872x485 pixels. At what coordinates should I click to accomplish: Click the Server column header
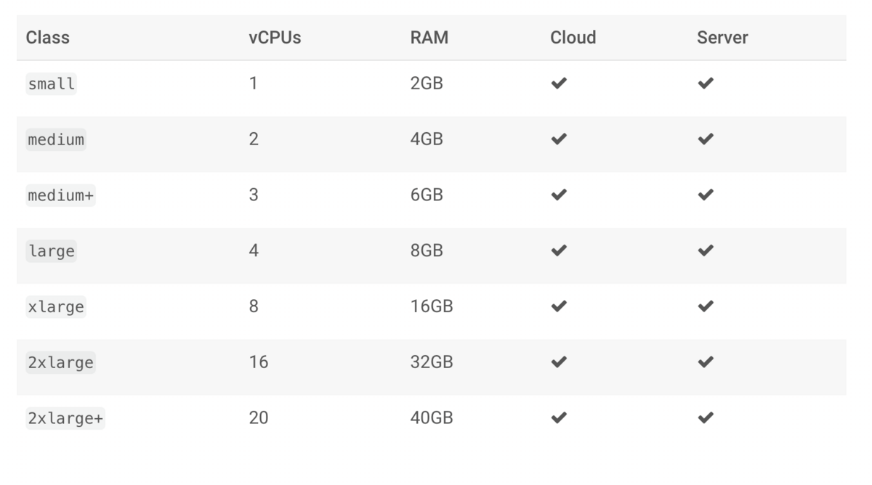722,38
